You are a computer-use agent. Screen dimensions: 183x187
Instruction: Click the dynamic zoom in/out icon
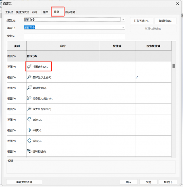(29, 98)
